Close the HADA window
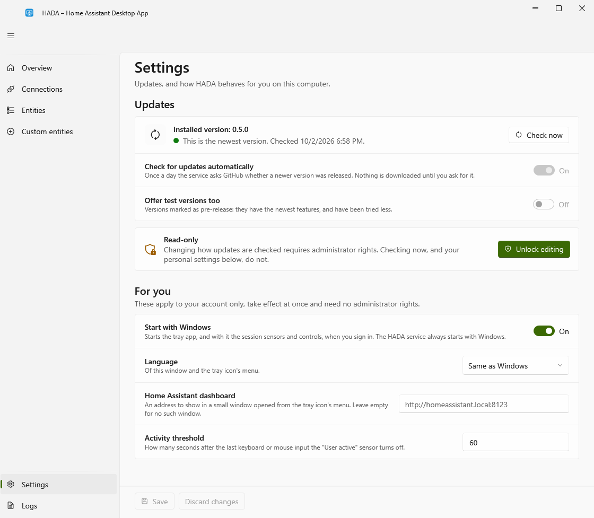The image size is (594, 518). tap(582, 8)
